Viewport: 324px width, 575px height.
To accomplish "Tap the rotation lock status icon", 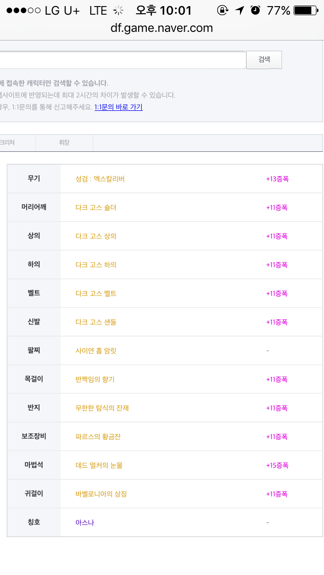I will (x=222, y=10).
